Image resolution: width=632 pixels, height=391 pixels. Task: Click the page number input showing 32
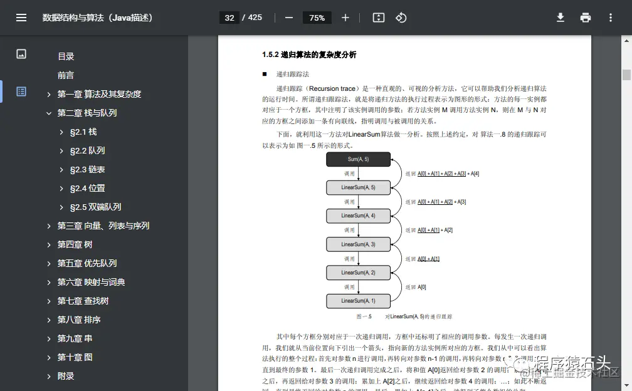pyautogui.click(x=229, y=18)
